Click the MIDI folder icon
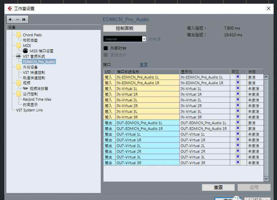Image resolution: width=277 pixels, height=200 pixels. (x=19, y=45)
